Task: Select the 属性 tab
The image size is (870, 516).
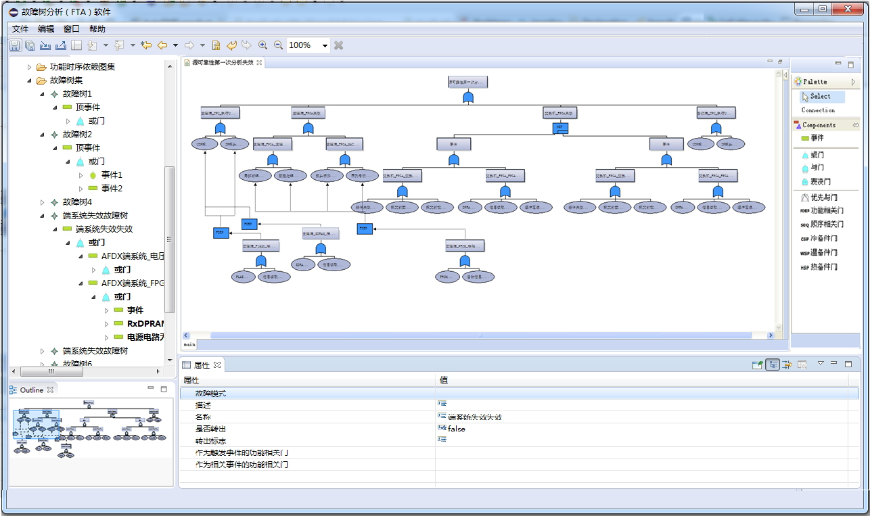Action: [202, 365]
